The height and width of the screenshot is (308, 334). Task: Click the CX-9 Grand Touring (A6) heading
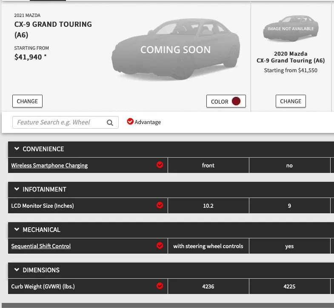53,29
